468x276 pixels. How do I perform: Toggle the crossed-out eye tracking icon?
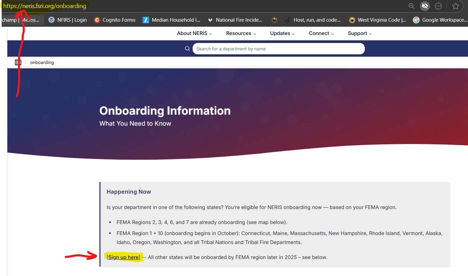tap(425, 6)
